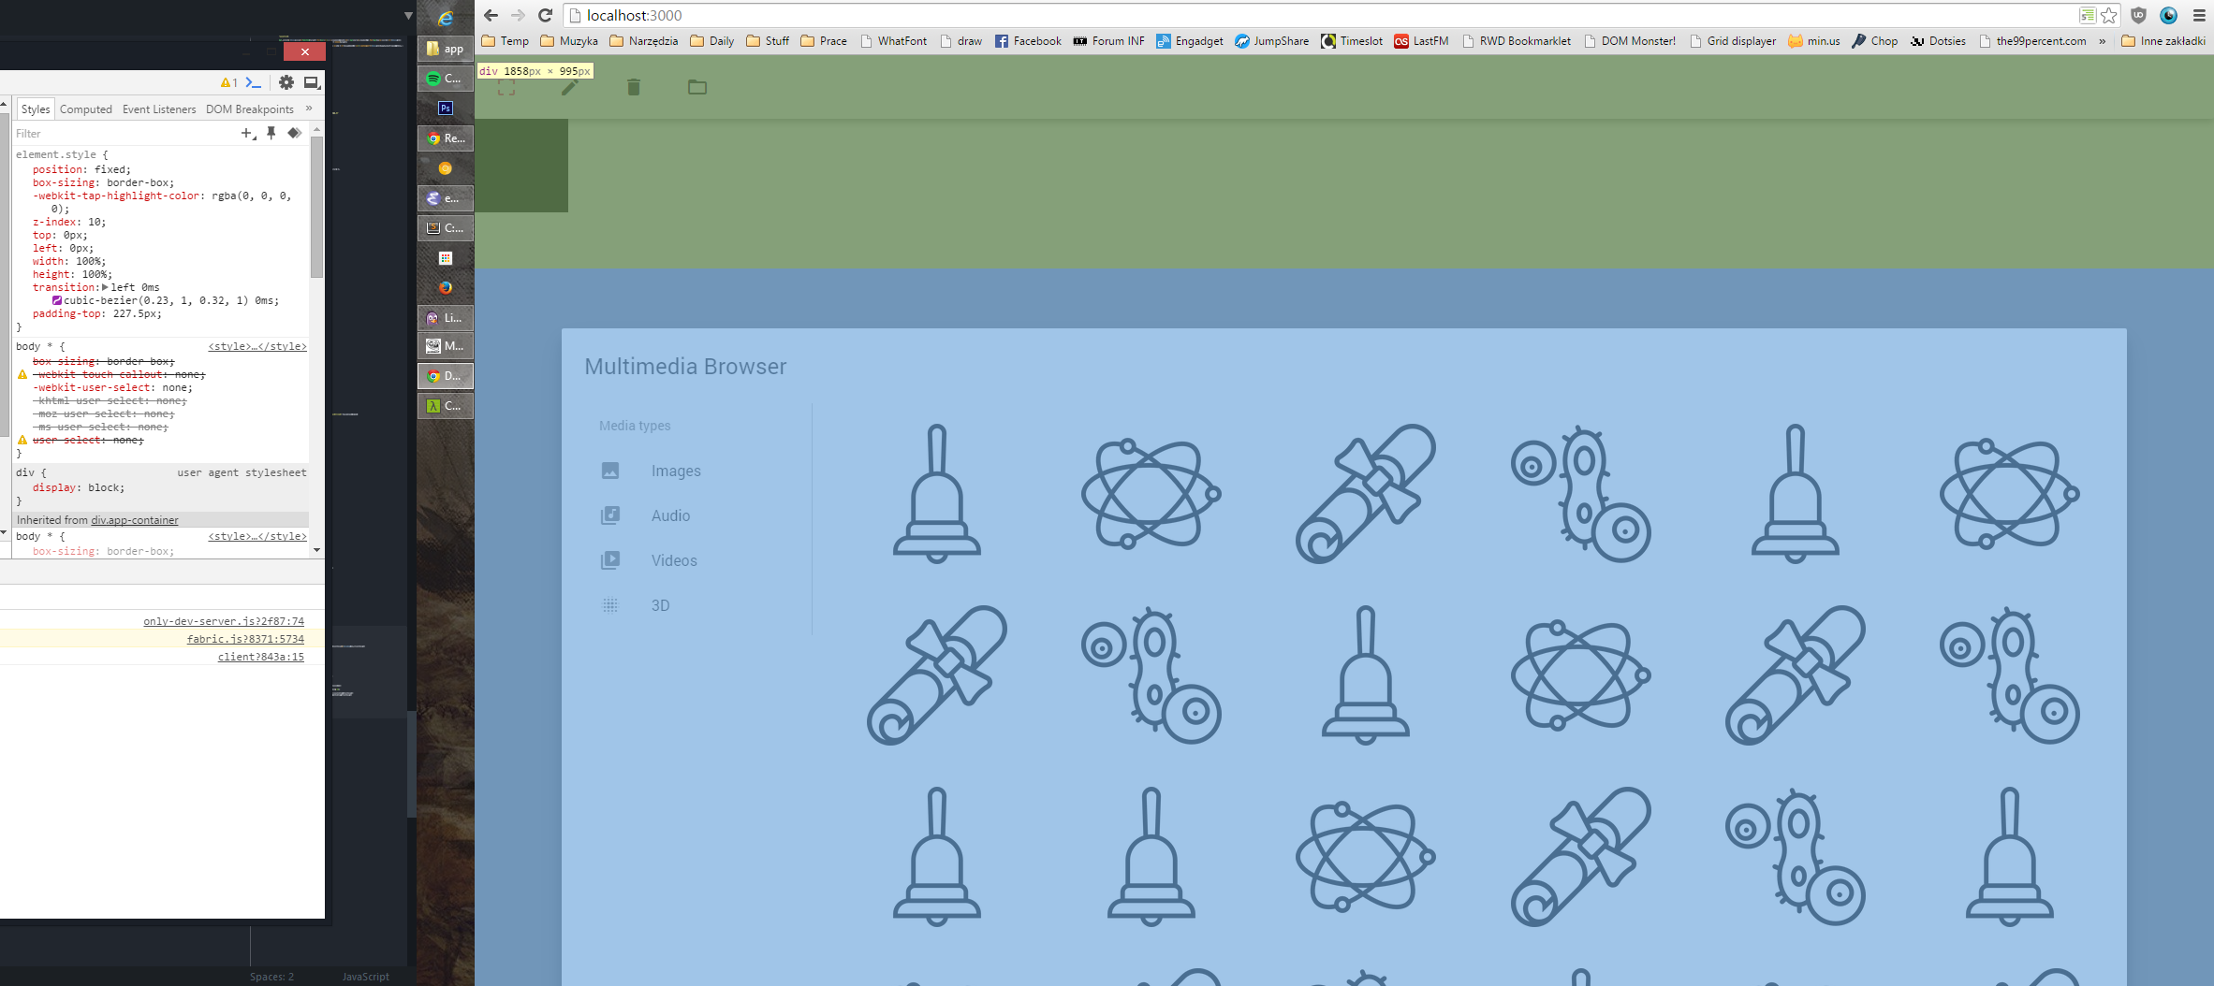2214x986 pixels.
Task: Click the 3D dotted grid icon in sidebar
Action: click(x=610, y=605)
